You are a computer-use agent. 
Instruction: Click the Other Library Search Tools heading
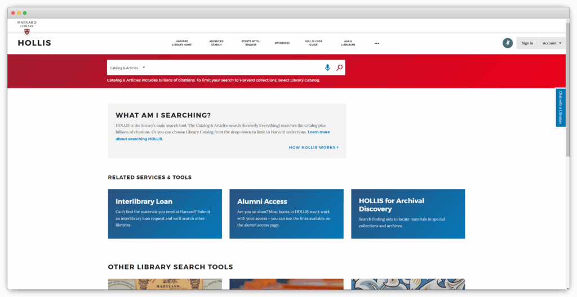pyautogui.click(x=170, y=267)
